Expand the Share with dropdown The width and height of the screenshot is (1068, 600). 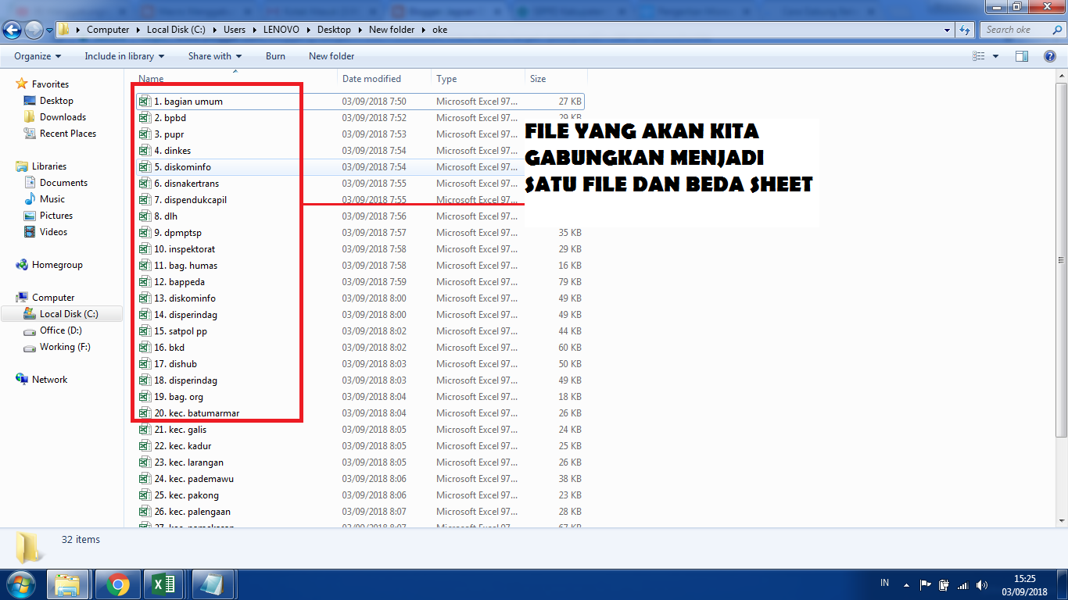point(214,55)
